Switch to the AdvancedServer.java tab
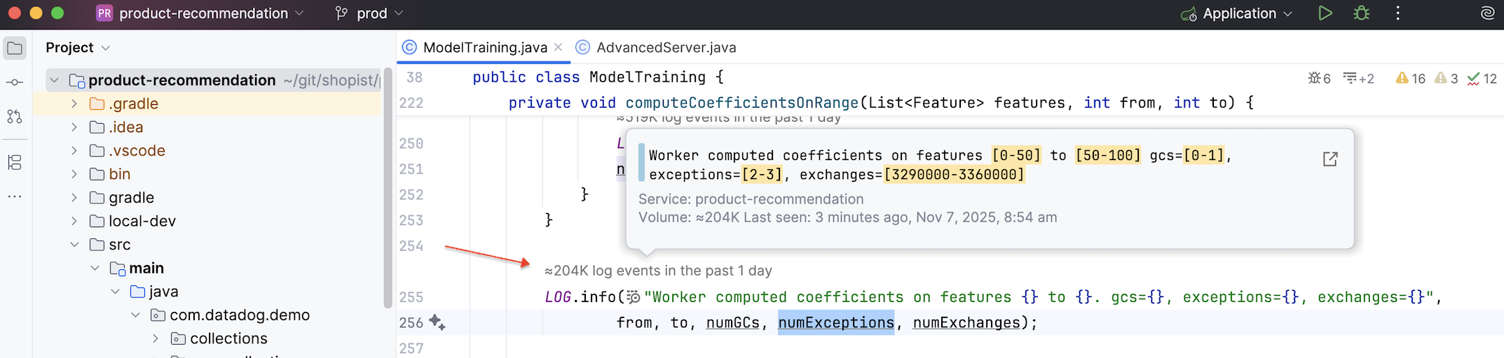The image size is (1504, 358). pos(665,48)
